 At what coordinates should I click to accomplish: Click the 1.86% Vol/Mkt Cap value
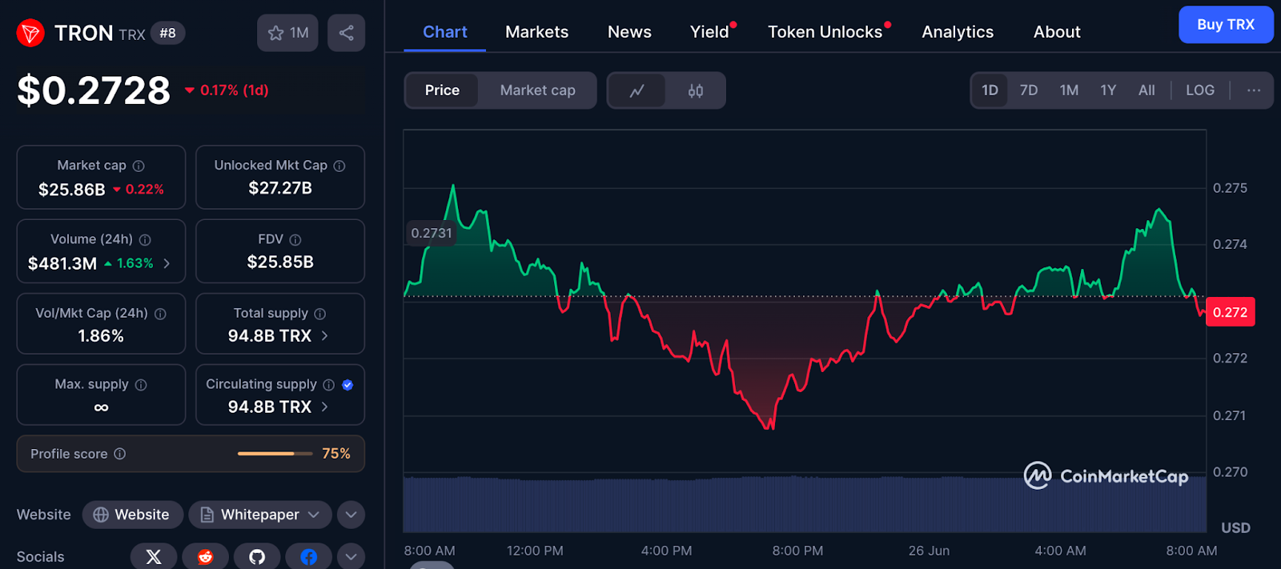(101, 336)
